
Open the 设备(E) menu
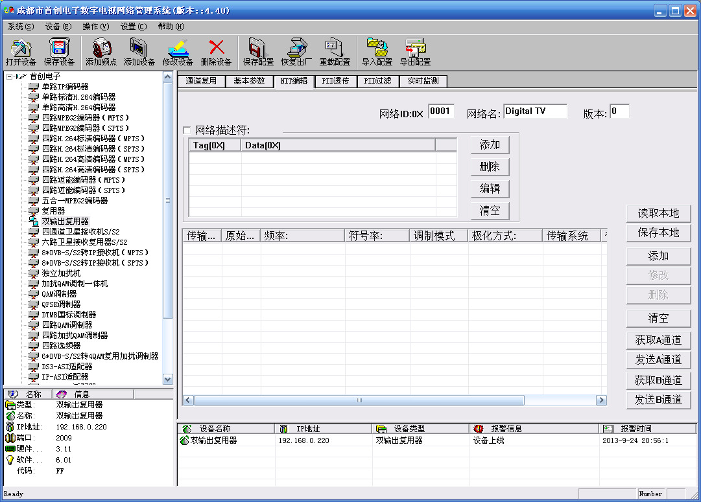point(58,27)
